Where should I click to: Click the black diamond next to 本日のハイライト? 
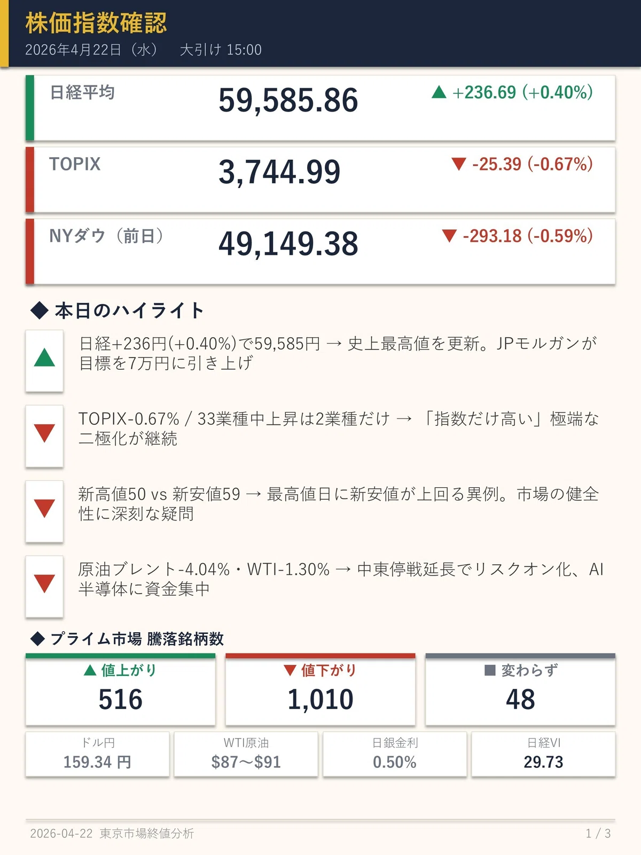40,310
